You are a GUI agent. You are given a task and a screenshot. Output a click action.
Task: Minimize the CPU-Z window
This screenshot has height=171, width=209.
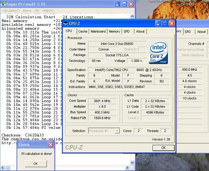pos(158,23)
